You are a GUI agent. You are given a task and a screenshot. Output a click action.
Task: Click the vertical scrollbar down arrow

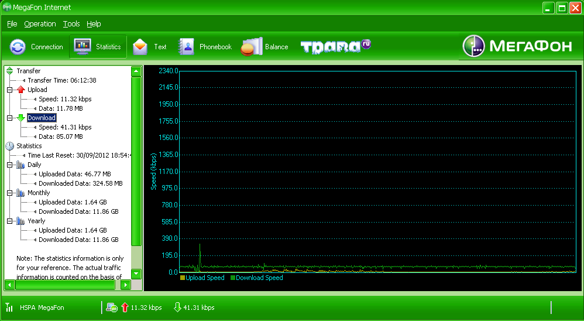[x=136, y=274]
